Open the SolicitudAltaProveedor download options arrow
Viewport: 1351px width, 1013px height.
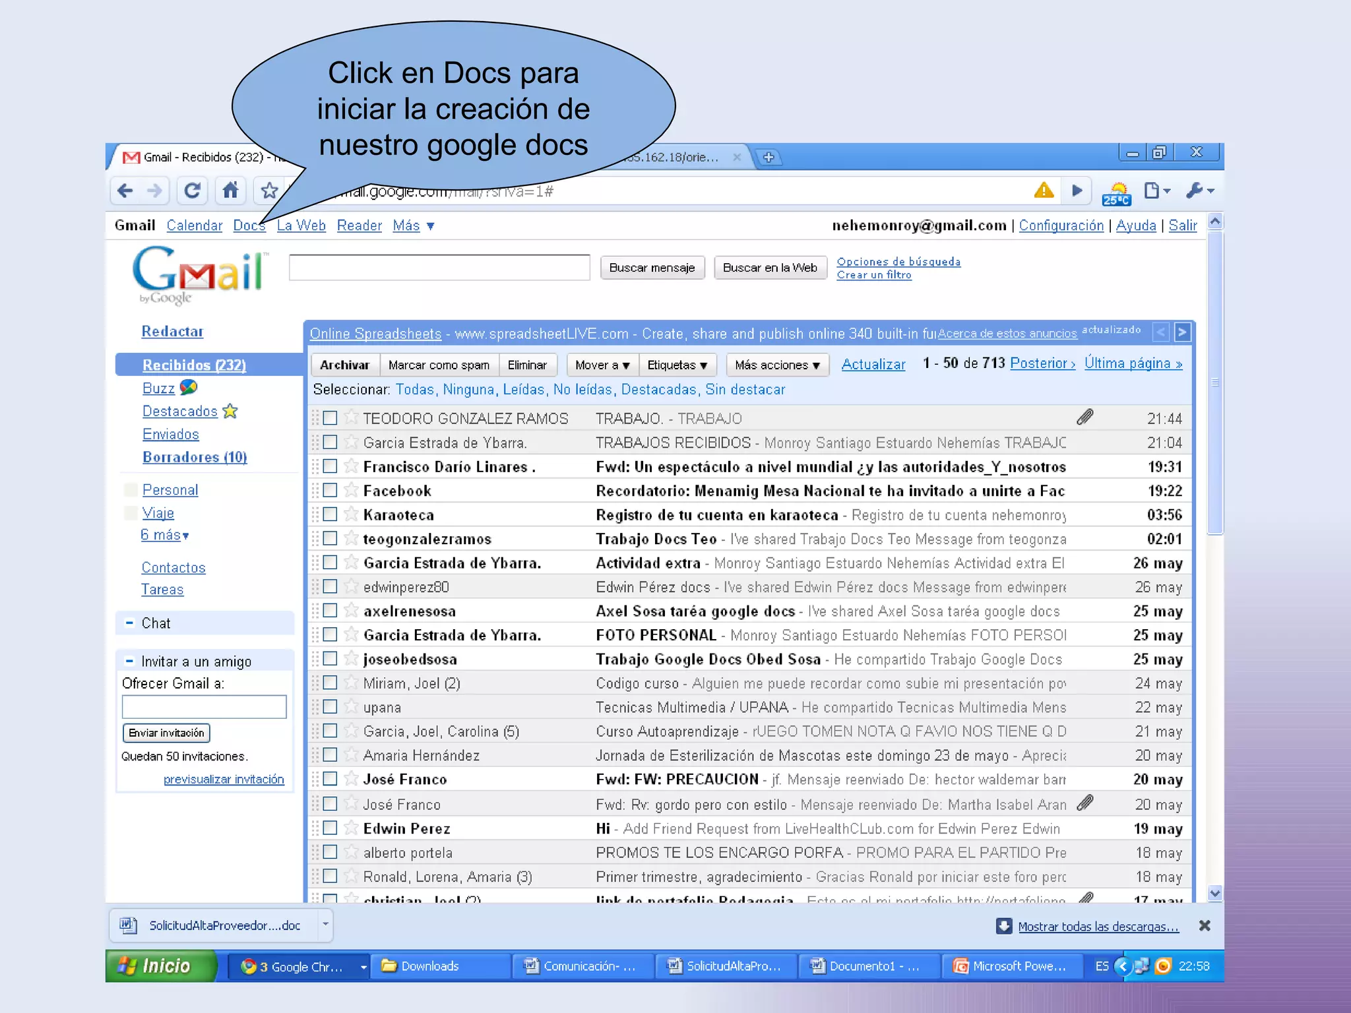coord(325,925)
